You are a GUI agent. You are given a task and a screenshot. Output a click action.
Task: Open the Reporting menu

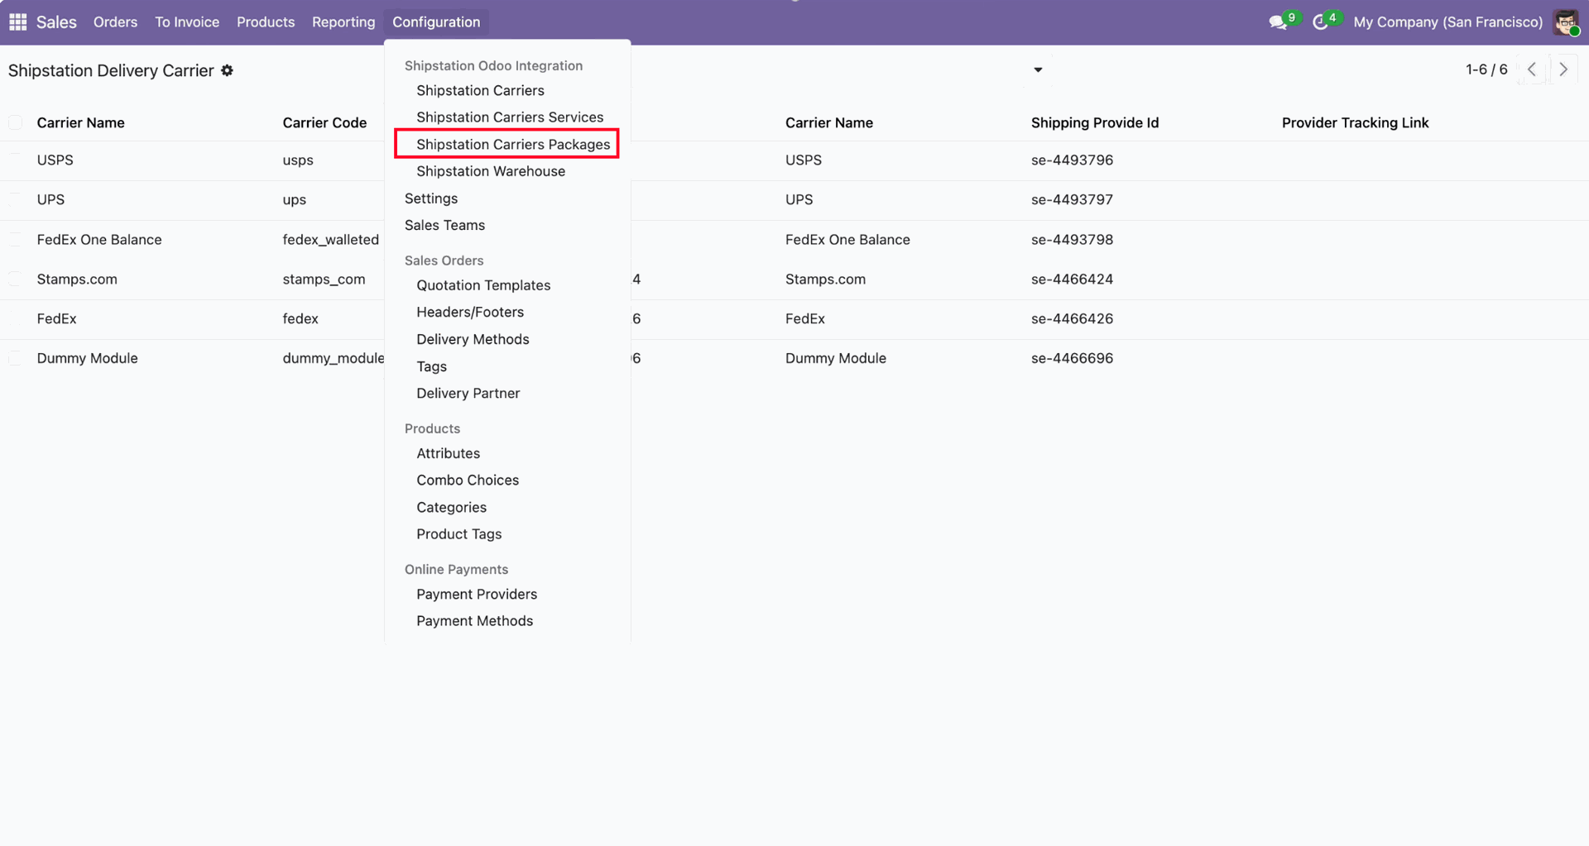pyautogui.click(x=343, y=22)
